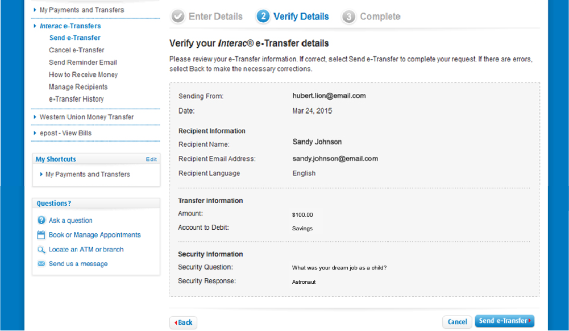Screen dimensions: 569x331
Task: Expand My Payments and Transfers menu
Action: click(x=82, y=10)
